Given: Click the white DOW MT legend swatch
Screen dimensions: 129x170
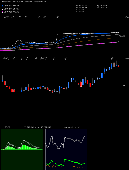Looking at the screenshot, I should tap(3, 9).
